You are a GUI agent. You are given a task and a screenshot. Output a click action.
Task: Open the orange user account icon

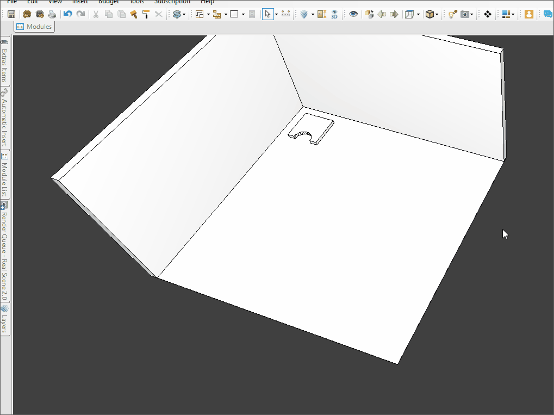point(529,14)
